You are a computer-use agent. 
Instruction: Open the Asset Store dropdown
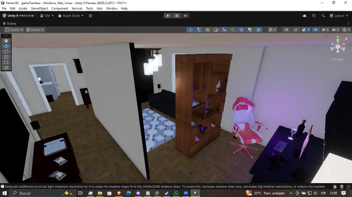(x=71, y=15)
